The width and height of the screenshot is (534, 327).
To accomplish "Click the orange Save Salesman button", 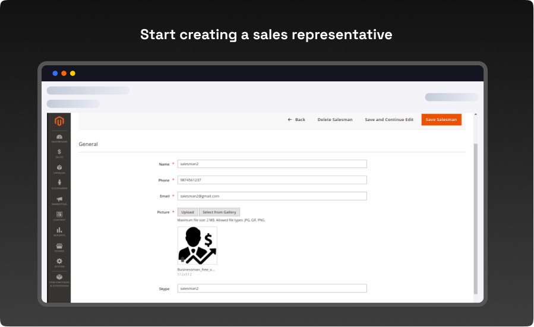I will pos(441,120).
